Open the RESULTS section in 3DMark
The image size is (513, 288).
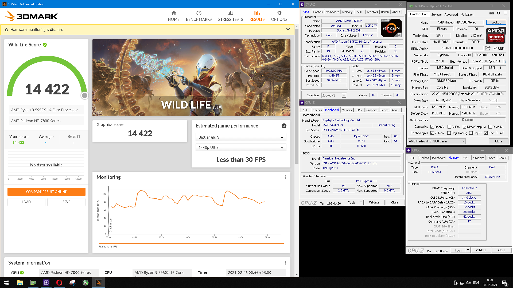tap(257, 16)
